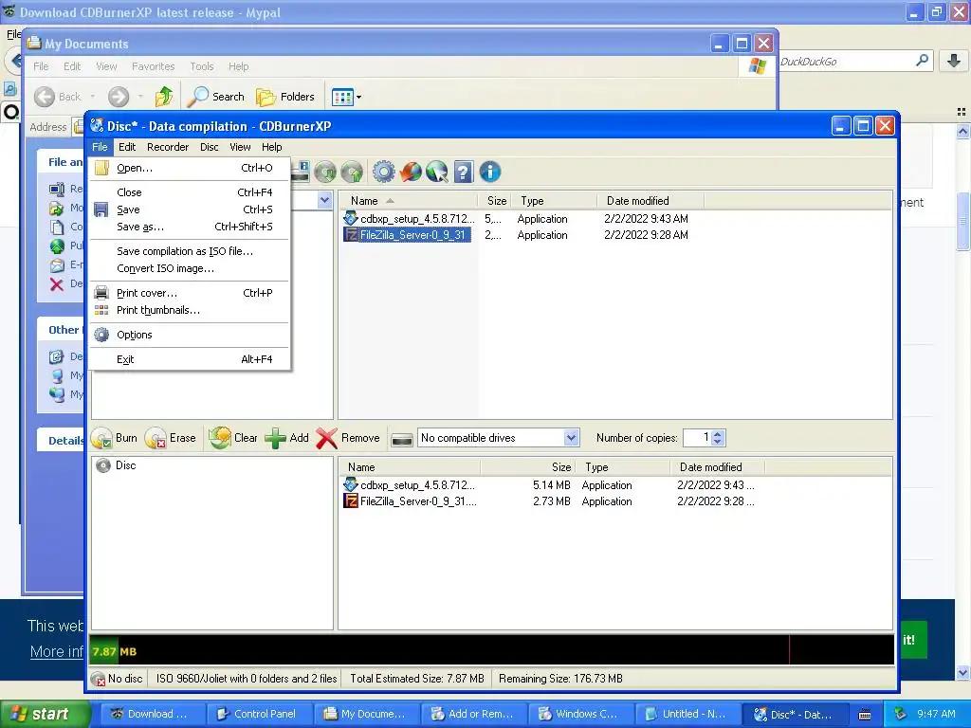Choose Close in the File menu
971x728 pixels.
[x=190, y=192]
